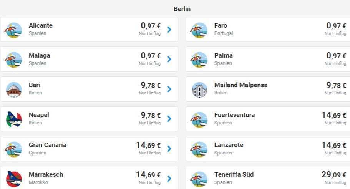Open Bari flight via blue chevron
The image size is (350, 189).
169,89
